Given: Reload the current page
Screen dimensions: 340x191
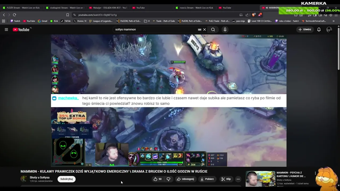Looking at the screenshot, I should click(x=15, y=15).
